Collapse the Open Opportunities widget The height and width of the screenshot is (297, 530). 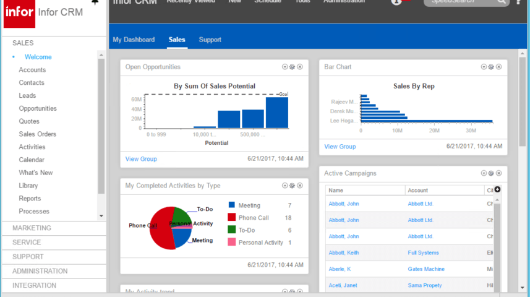[x=284, y=67]
